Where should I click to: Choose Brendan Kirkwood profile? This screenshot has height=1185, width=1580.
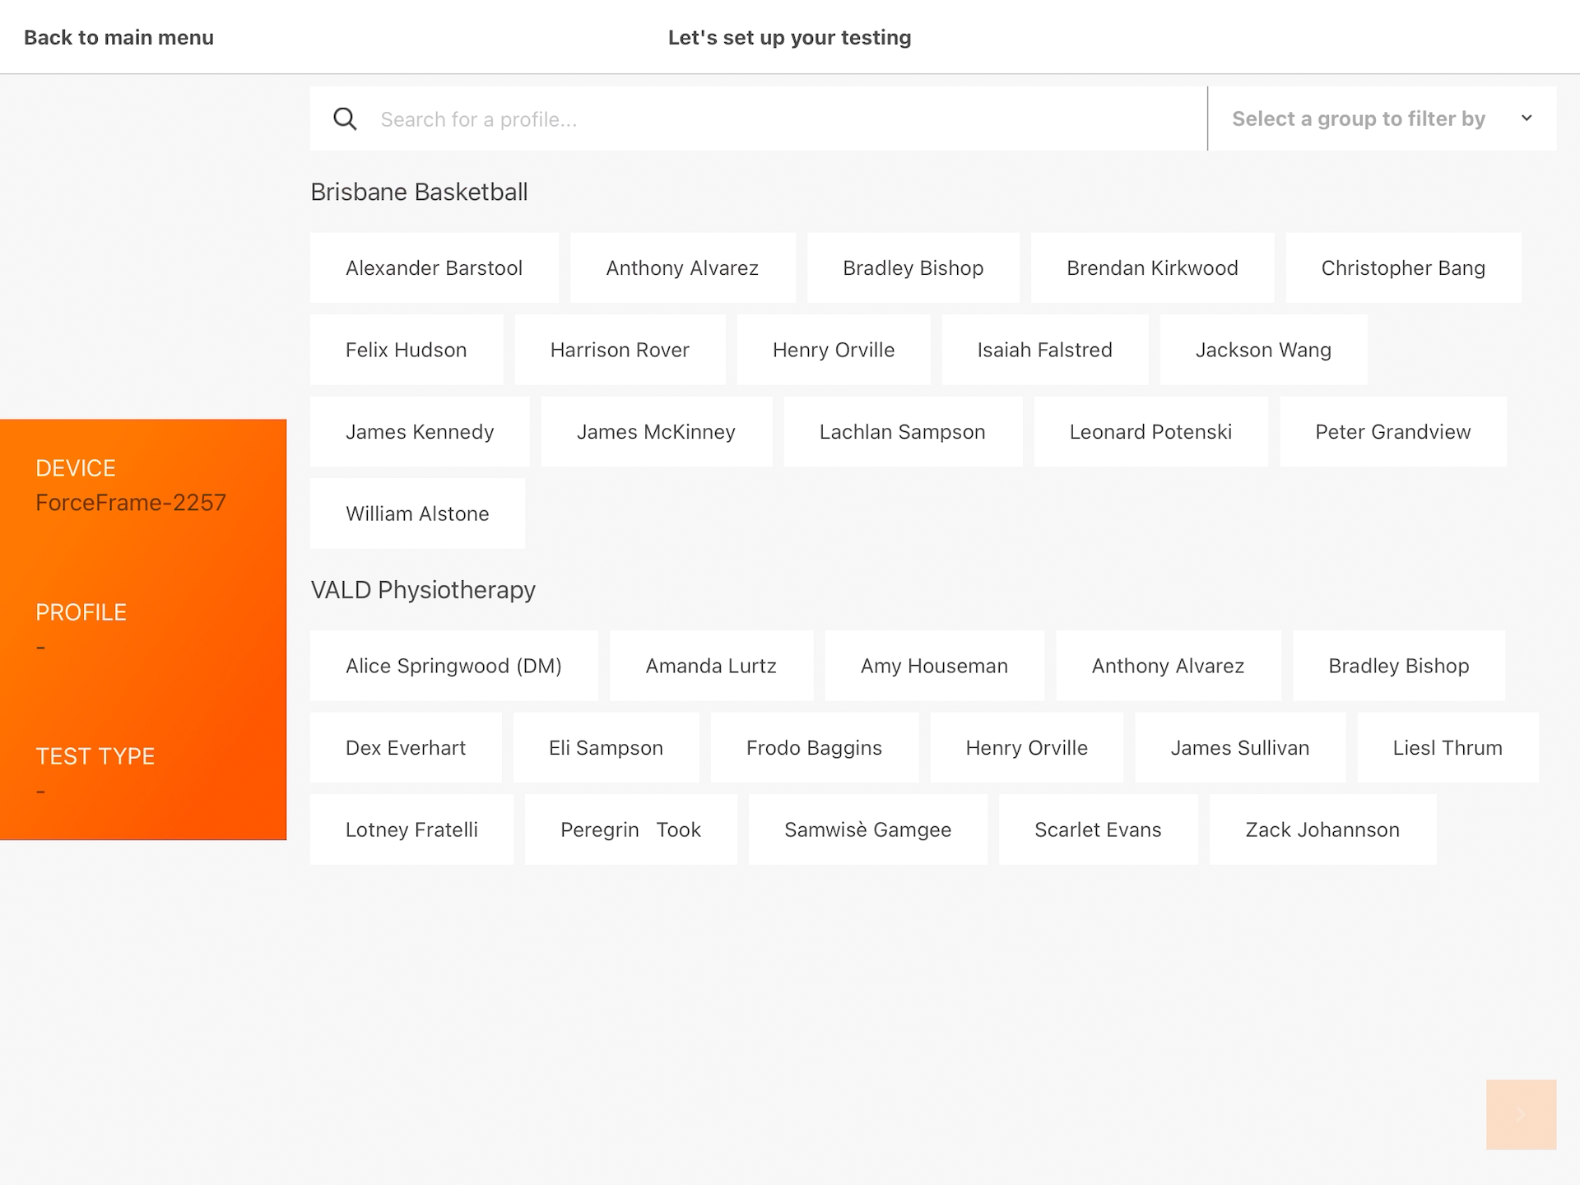pos(1152,268)
